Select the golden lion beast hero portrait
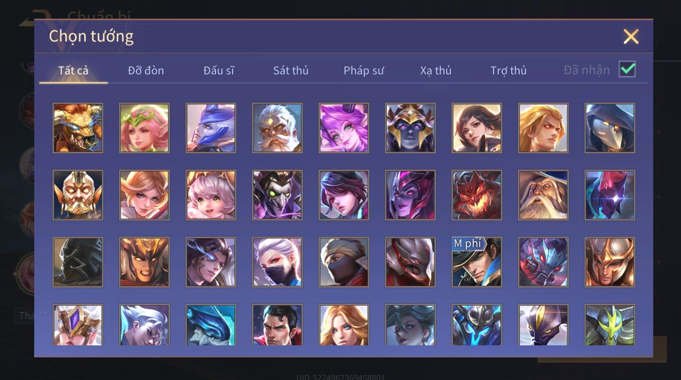Image resolution: width=681 pixels, height=380 pixels. click(x=78, y=128)
